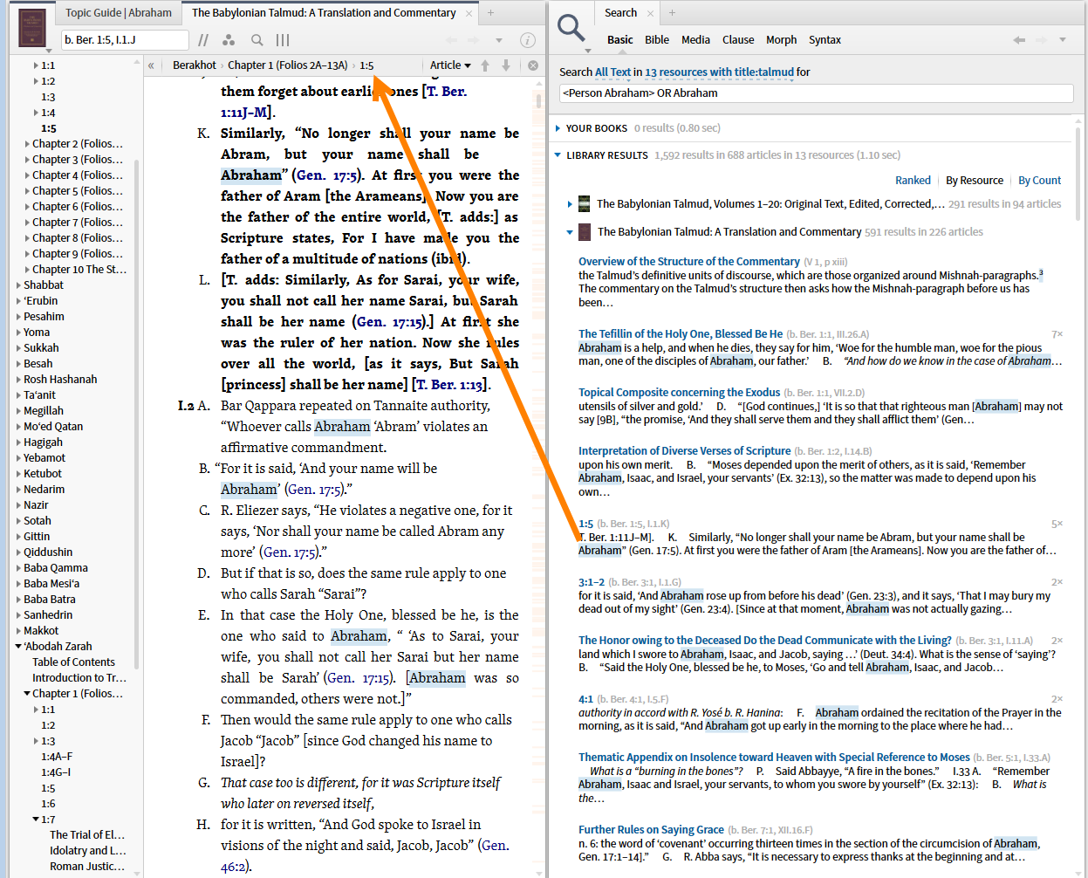Viewport: 1088px width, 878px height.
Task: Open the resource information icon
Action: tap(527, 40)
